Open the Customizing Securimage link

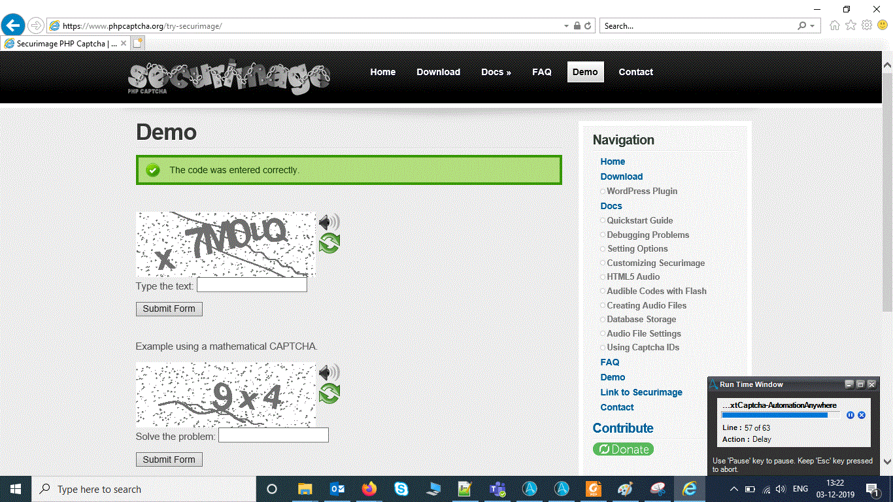[x=656, y=263]
